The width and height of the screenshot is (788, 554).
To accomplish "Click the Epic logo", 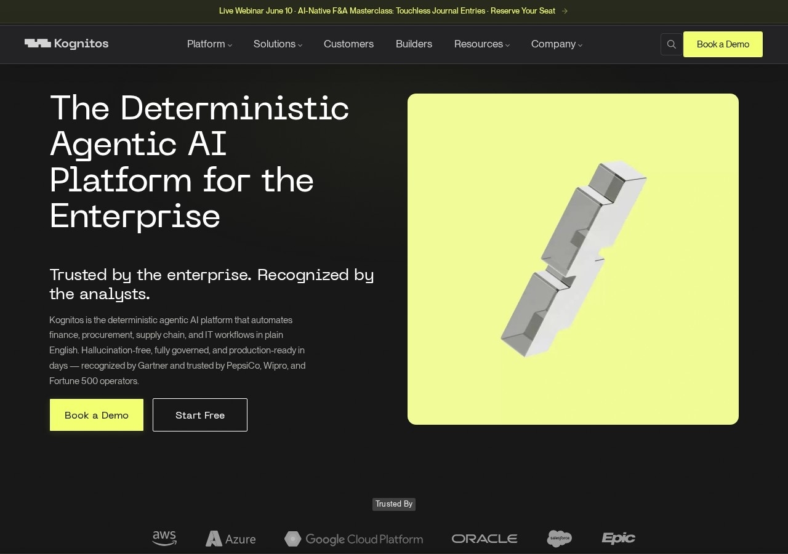I will pyautogui.click(x=619, y=539).
